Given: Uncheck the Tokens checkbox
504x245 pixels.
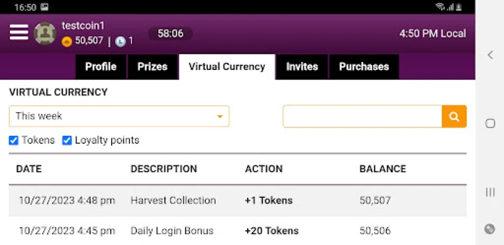Looking at the screenshot, I should [x=13, y=140].
